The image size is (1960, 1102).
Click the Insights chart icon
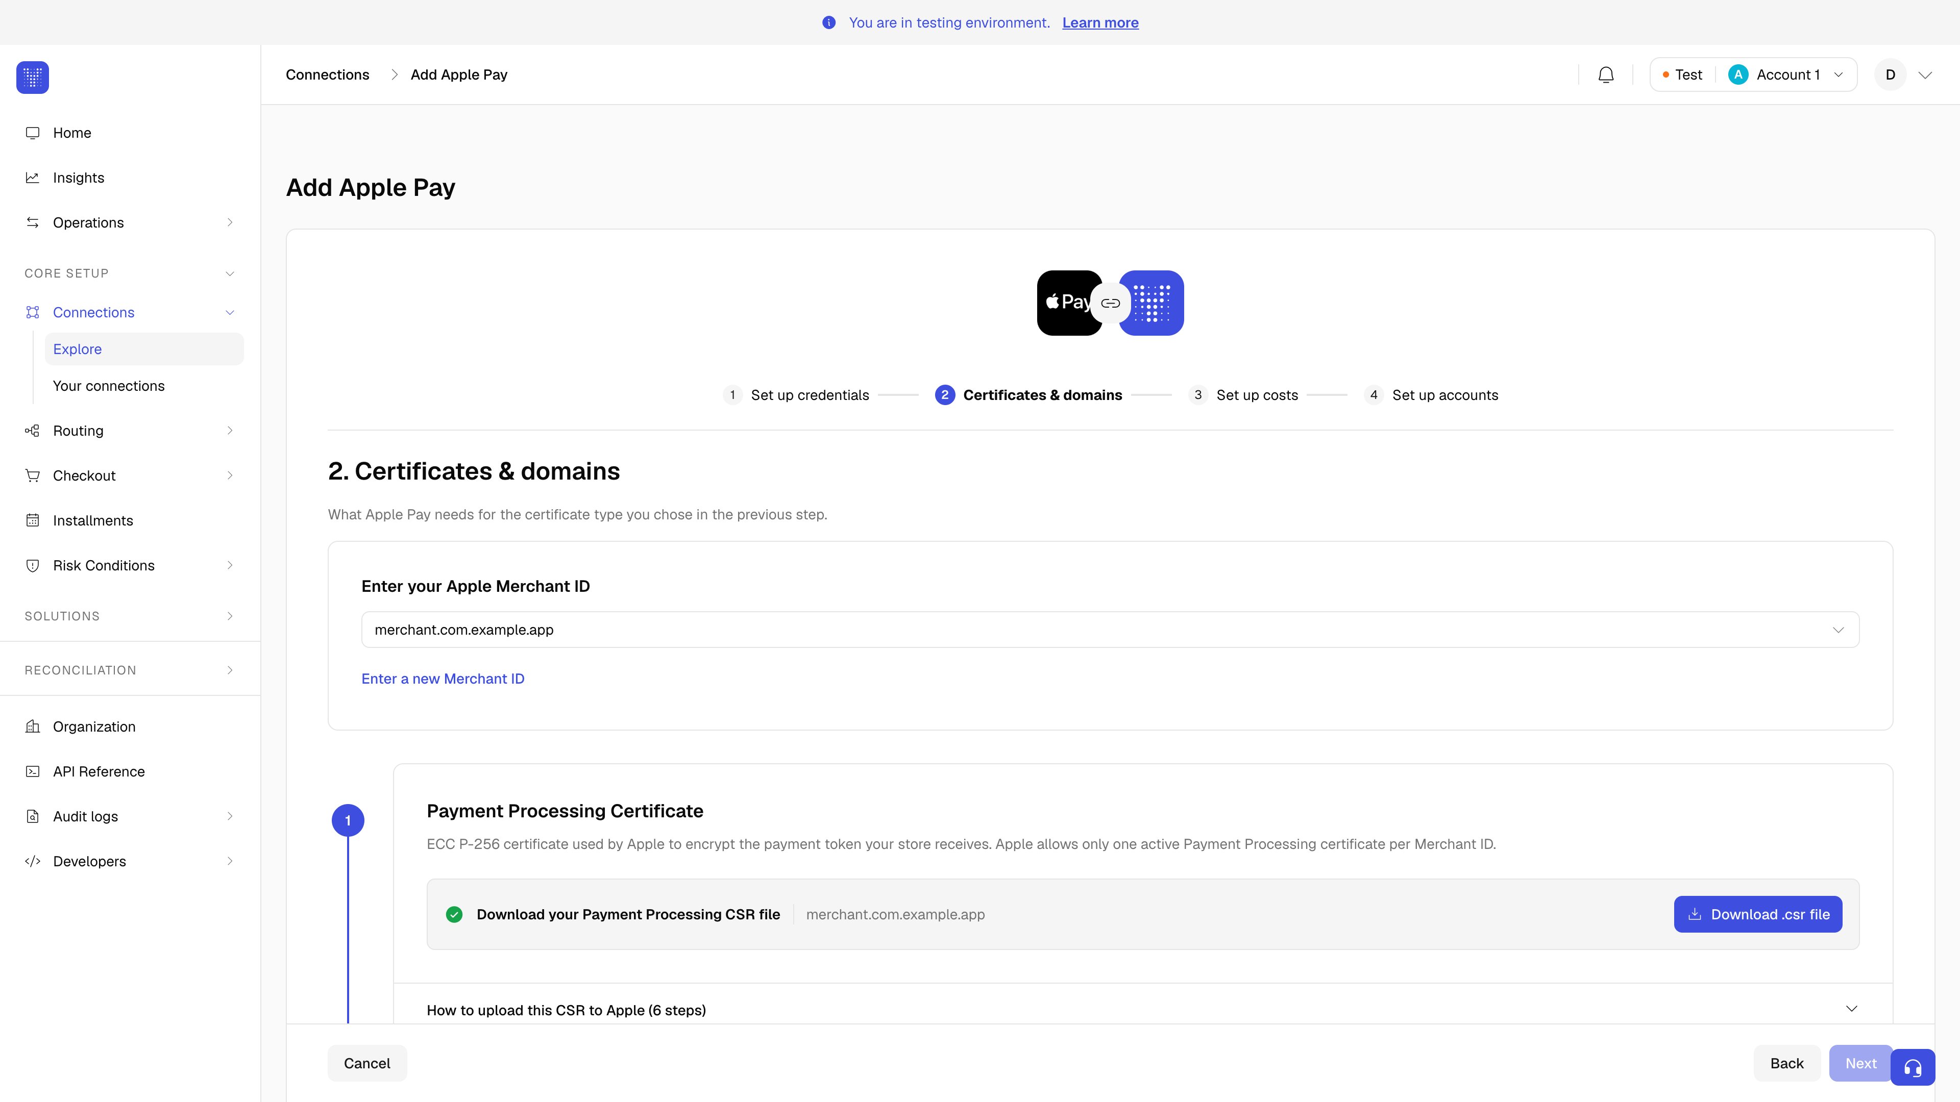tap(33, 178)
